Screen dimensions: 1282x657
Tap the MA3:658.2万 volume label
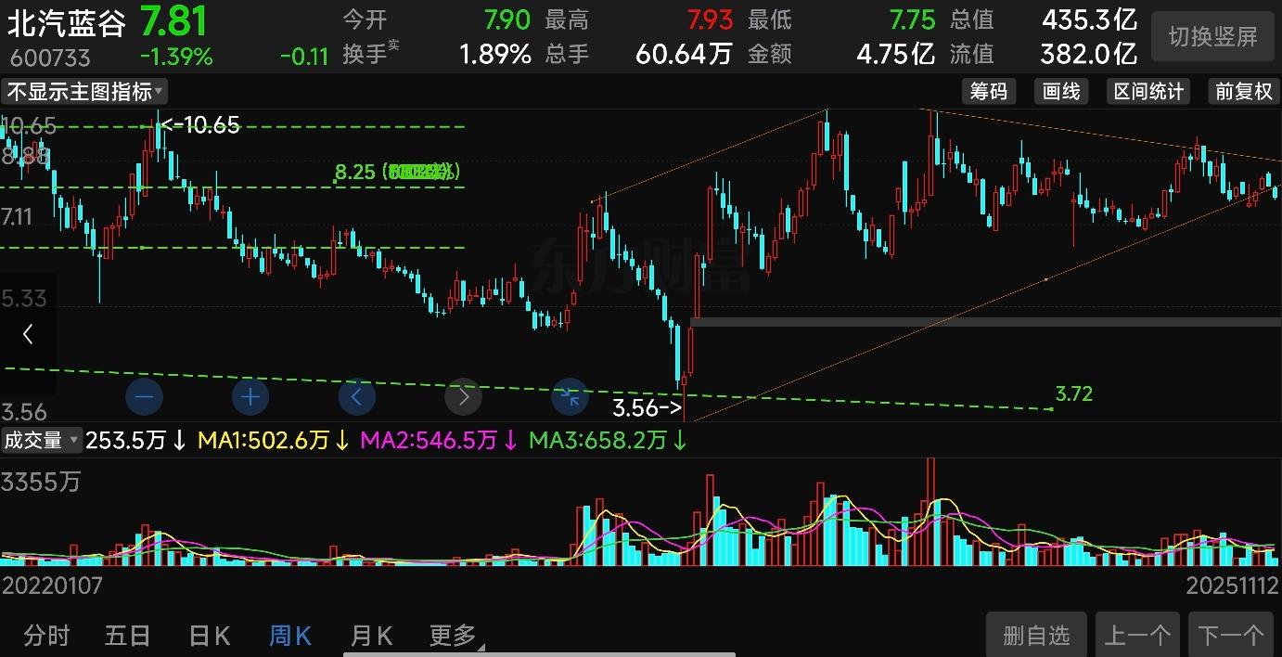[x=608, y=441]
